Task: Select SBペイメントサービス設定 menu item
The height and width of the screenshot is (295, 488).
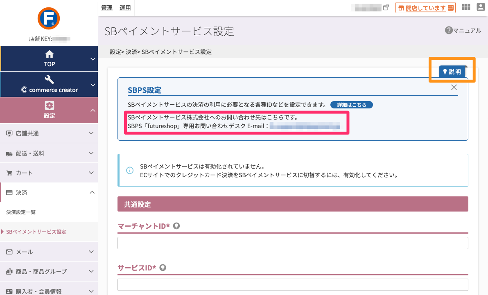Action: (36, 232)
